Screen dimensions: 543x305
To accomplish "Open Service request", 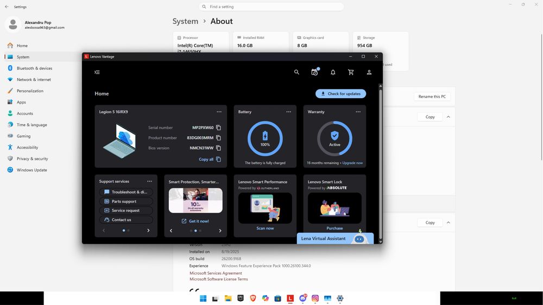I will pyautogui.click(x=126, y=210).
